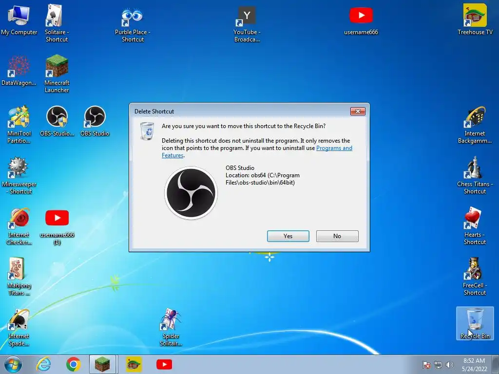Open the Programs and Features link
The image size is (499, 374).
pos(334,148)
